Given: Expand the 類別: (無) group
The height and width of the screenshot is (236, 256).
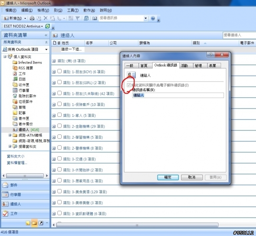Looking at the screenshot, I should coord(54,61).
